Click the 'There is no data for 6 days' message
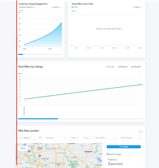 108,29
